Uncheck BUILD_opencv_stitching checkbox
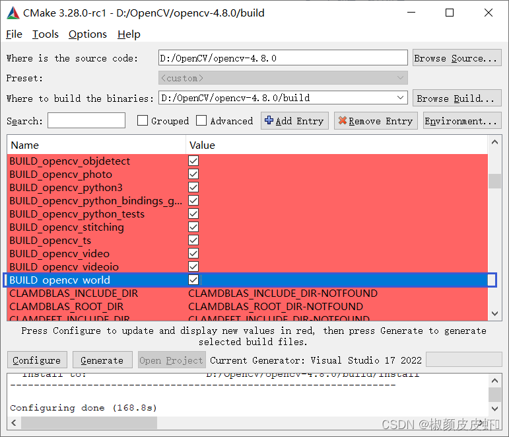Viewport: 509px width, 437px height. [193, 227]
